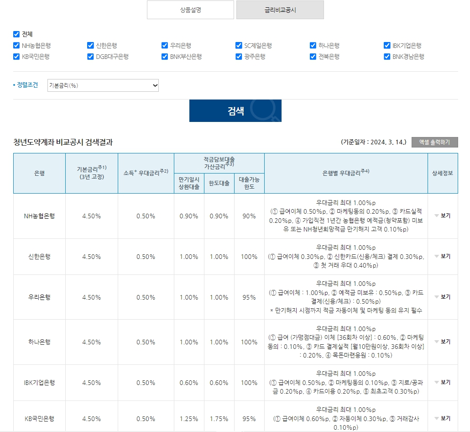Click the 검색 search button

click(x=235, y=111)
